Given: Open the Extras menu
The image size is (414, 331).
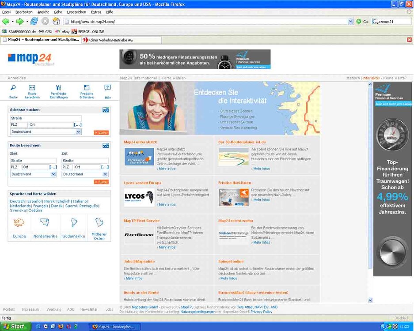Looking at the screenshot, I should [96, 12].
